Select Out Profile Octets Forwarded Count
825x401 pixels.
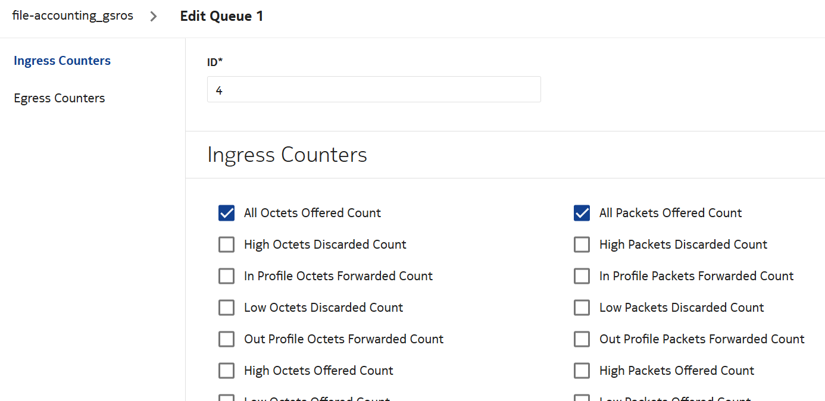click(x=226, y=339)
